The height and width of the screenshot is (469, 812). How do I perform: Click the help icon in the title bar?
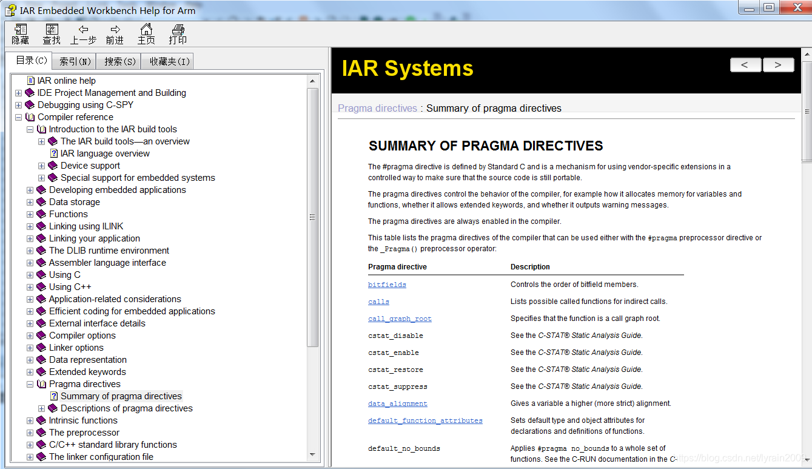(10, 10)
